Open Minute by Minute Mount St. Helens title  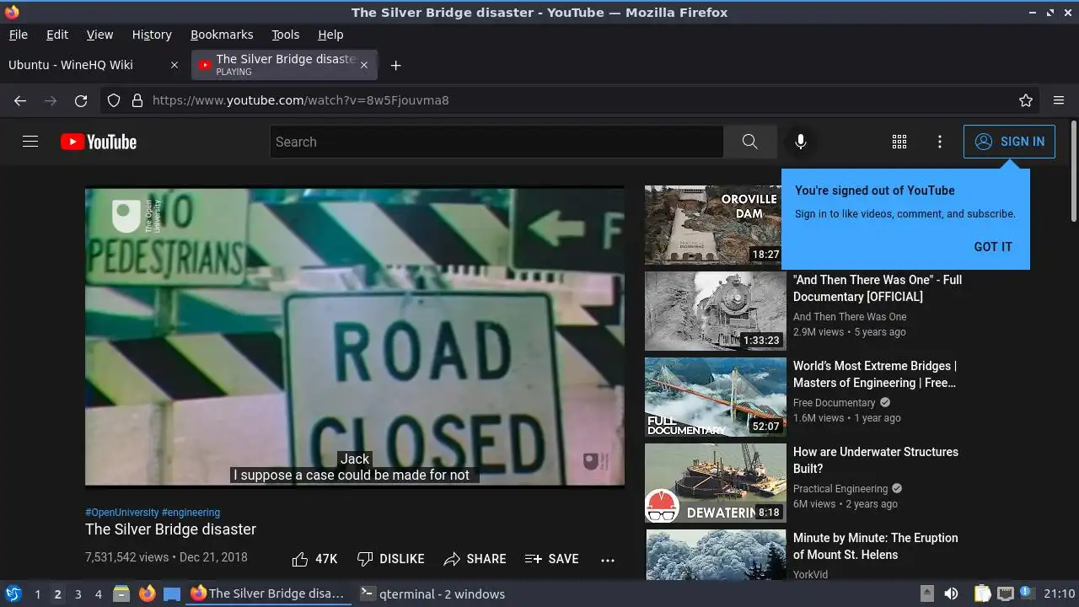click(875, 546)
